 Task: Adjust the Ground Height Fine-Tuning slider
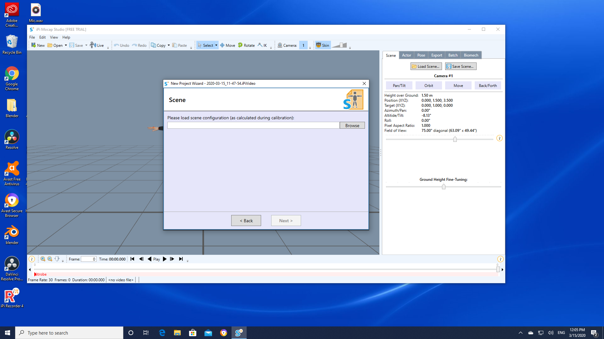tap(444, 187)
